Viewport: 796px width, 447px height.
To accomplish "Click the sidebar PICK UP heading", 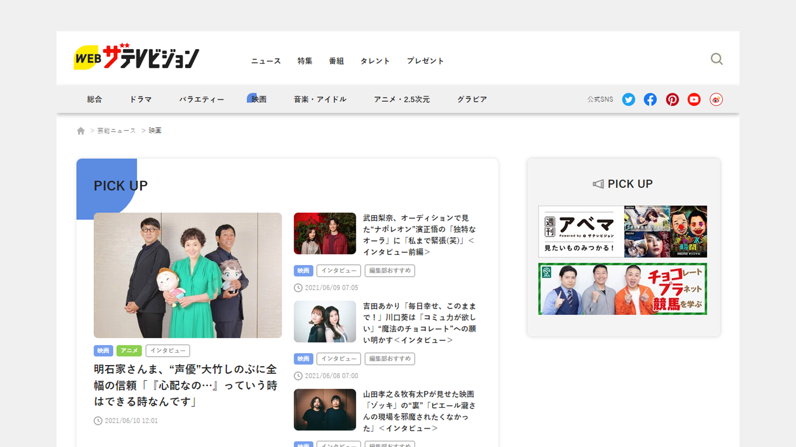I will [x=623, y=184].
